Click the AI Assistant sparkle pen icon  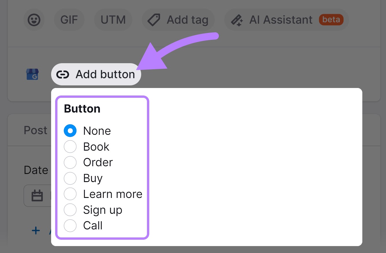237,20
